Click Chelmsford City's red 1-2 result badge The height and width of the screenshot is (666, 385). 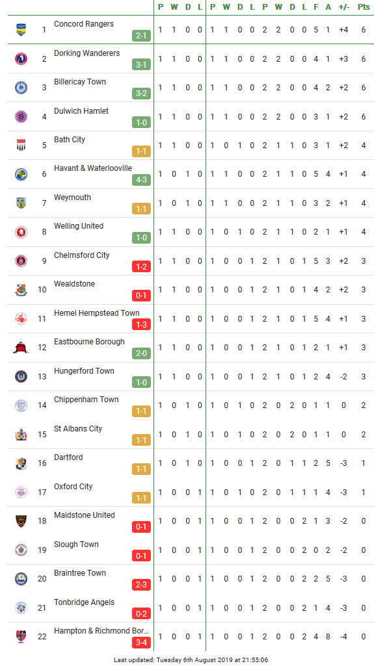coord(142,267)
